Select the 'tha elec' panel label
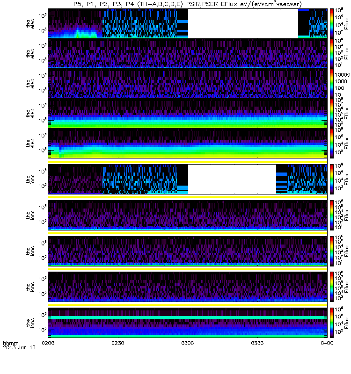The image size is (351, 374). point(30,24)
